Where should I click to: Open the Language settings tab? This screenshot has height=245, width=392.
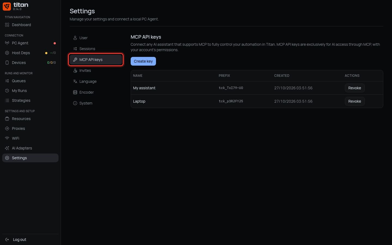[96, 81]
